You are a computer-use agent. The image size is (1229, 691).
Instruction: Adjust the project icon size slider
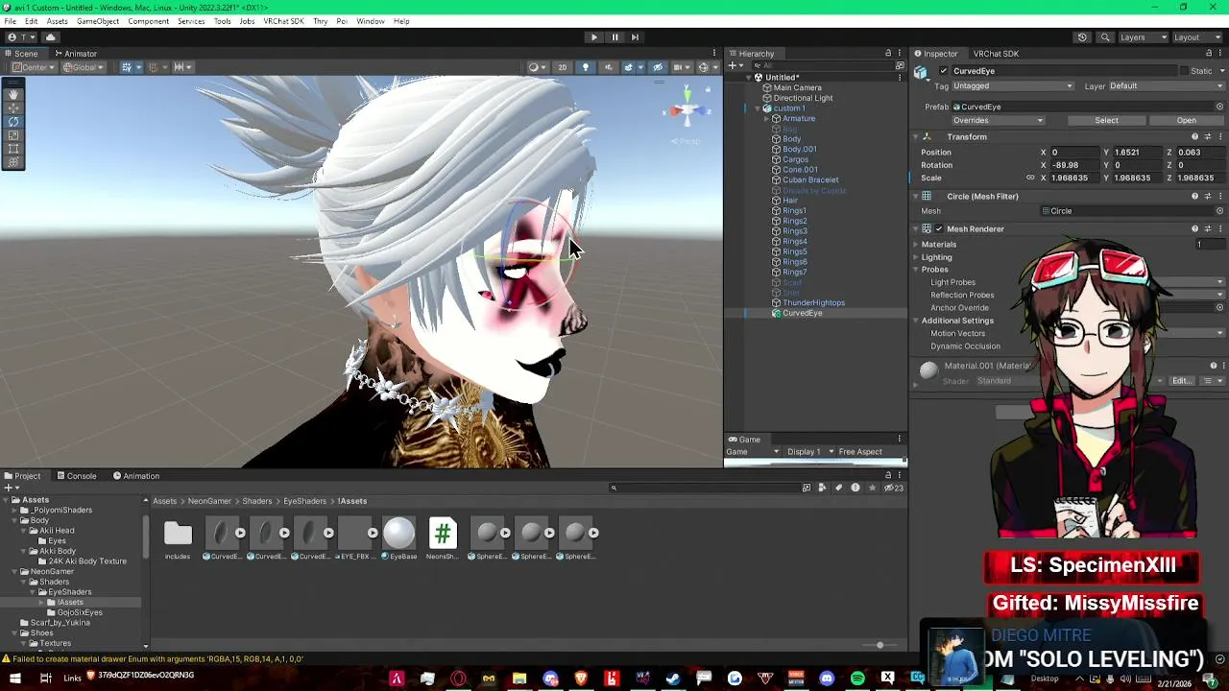880,645
